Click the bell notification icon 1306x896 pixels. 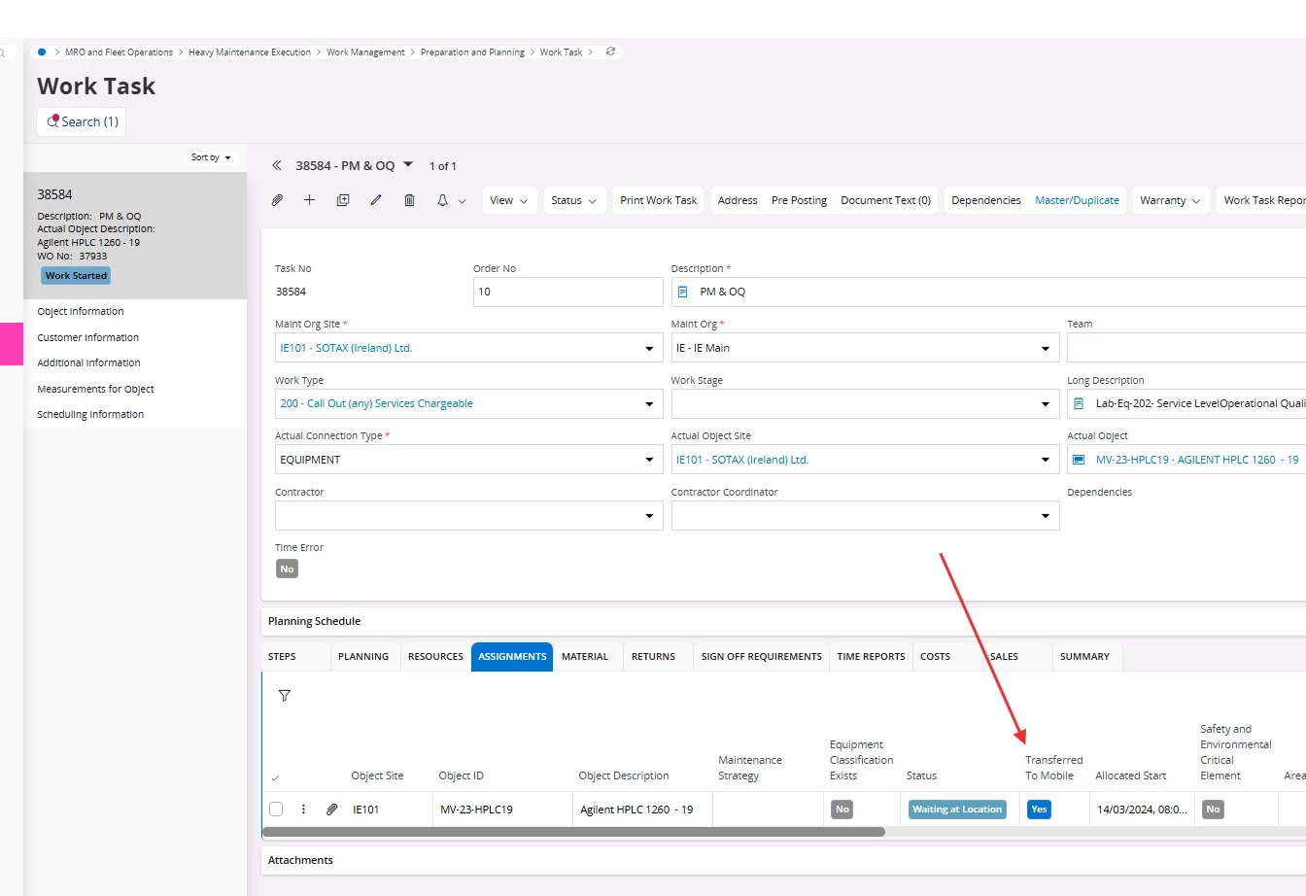point(442,200)
